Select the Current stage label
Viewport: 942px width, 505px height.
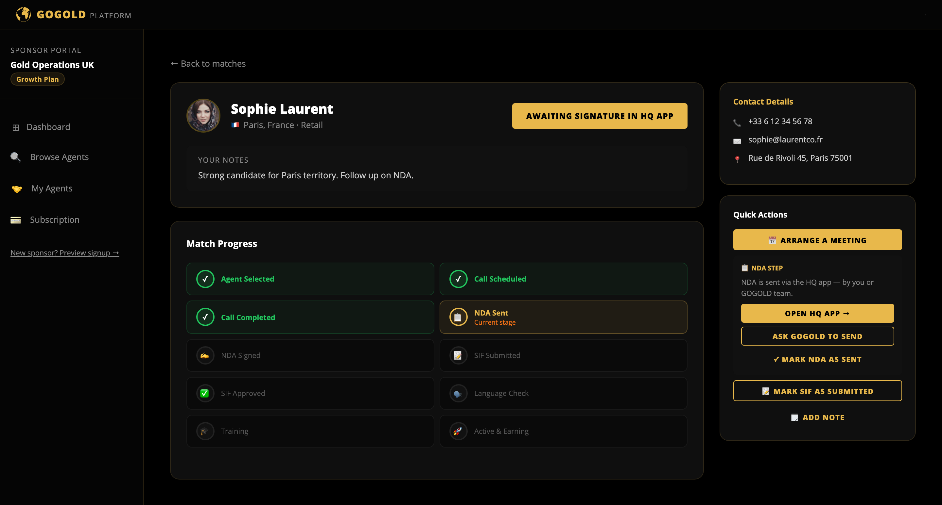495,322
